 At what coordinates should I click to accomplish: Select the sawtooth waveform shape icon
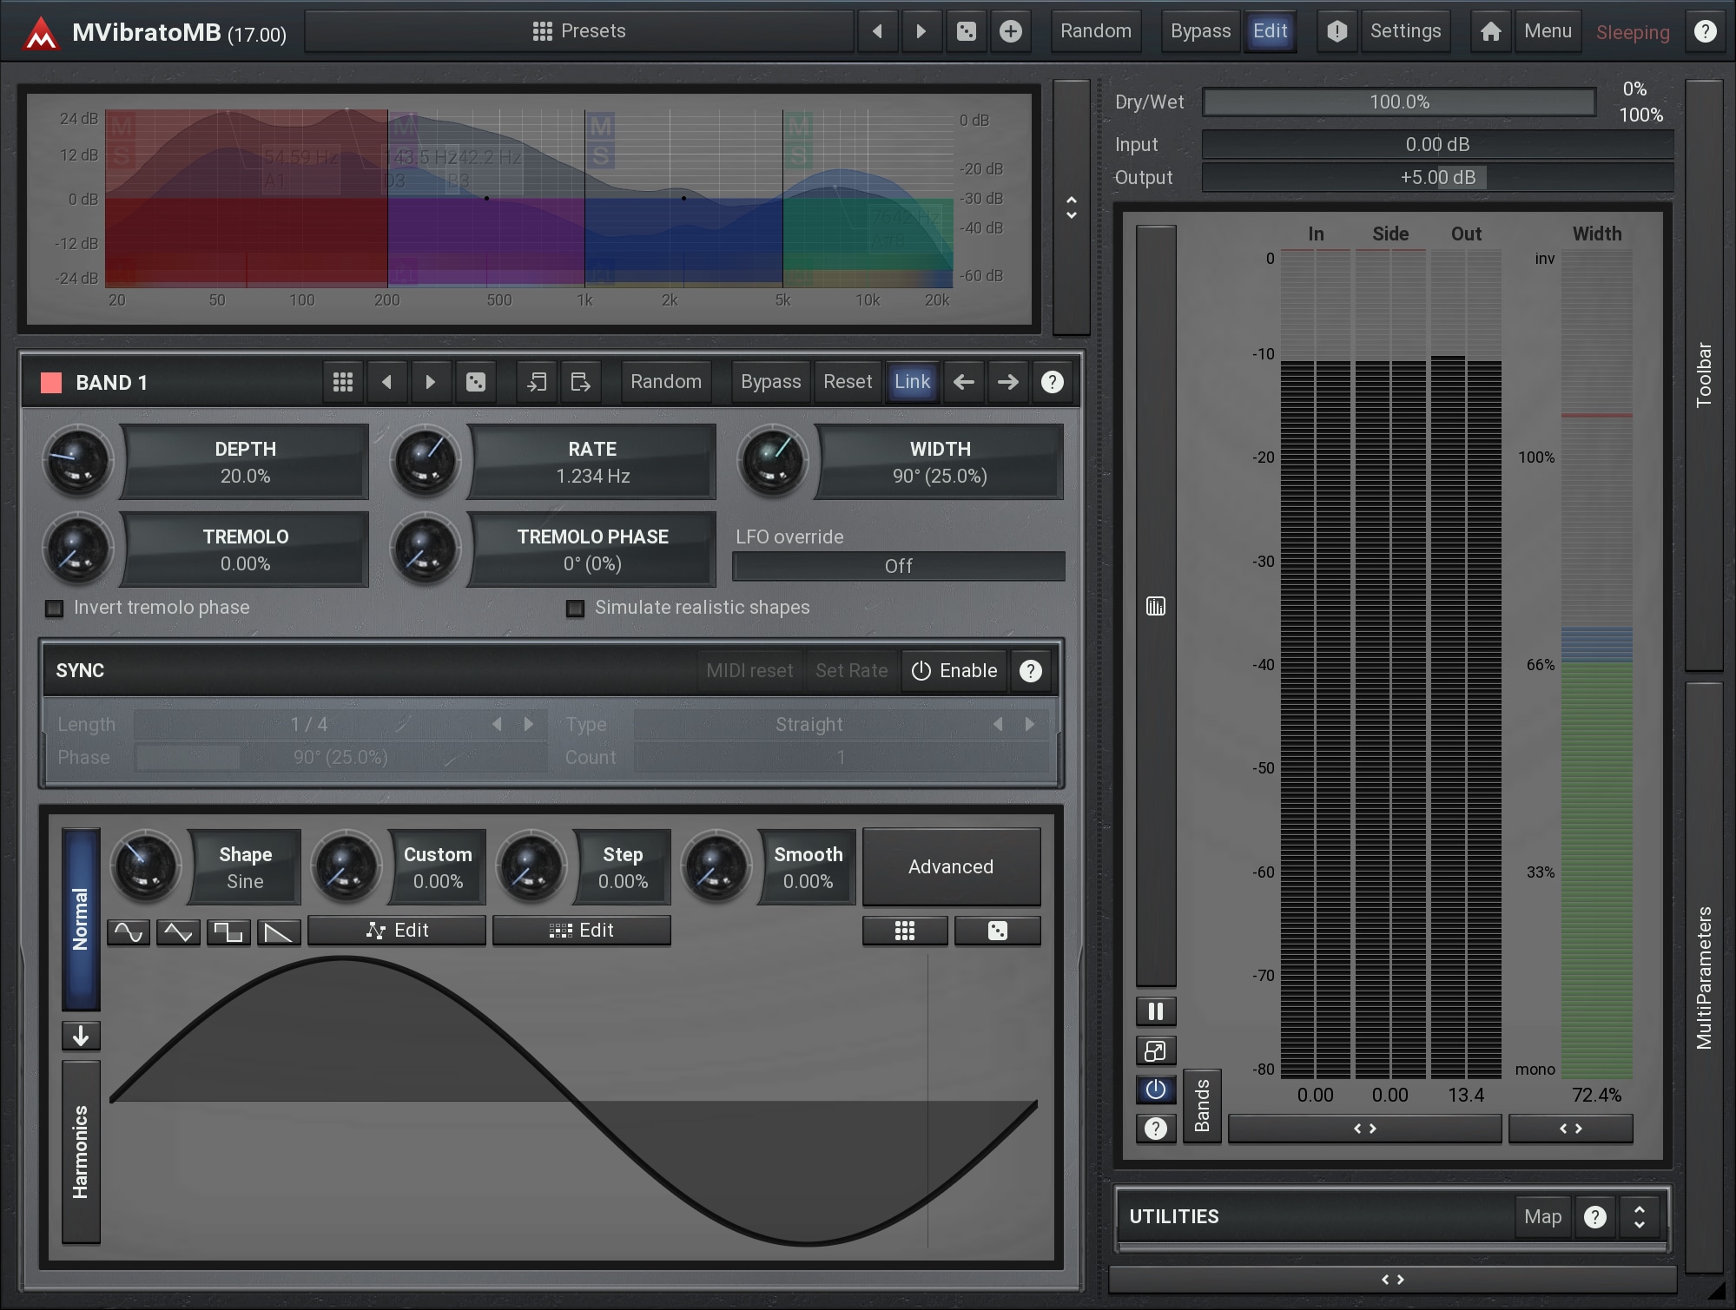pos(278,932)
